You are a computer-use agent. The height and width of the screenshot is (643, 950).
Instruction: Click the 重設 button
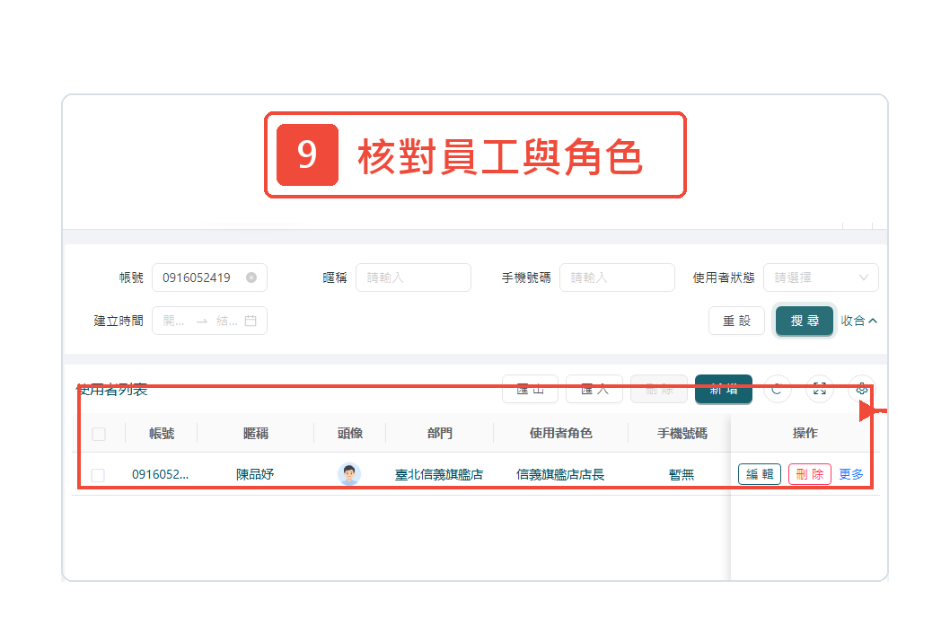(736, 321)
